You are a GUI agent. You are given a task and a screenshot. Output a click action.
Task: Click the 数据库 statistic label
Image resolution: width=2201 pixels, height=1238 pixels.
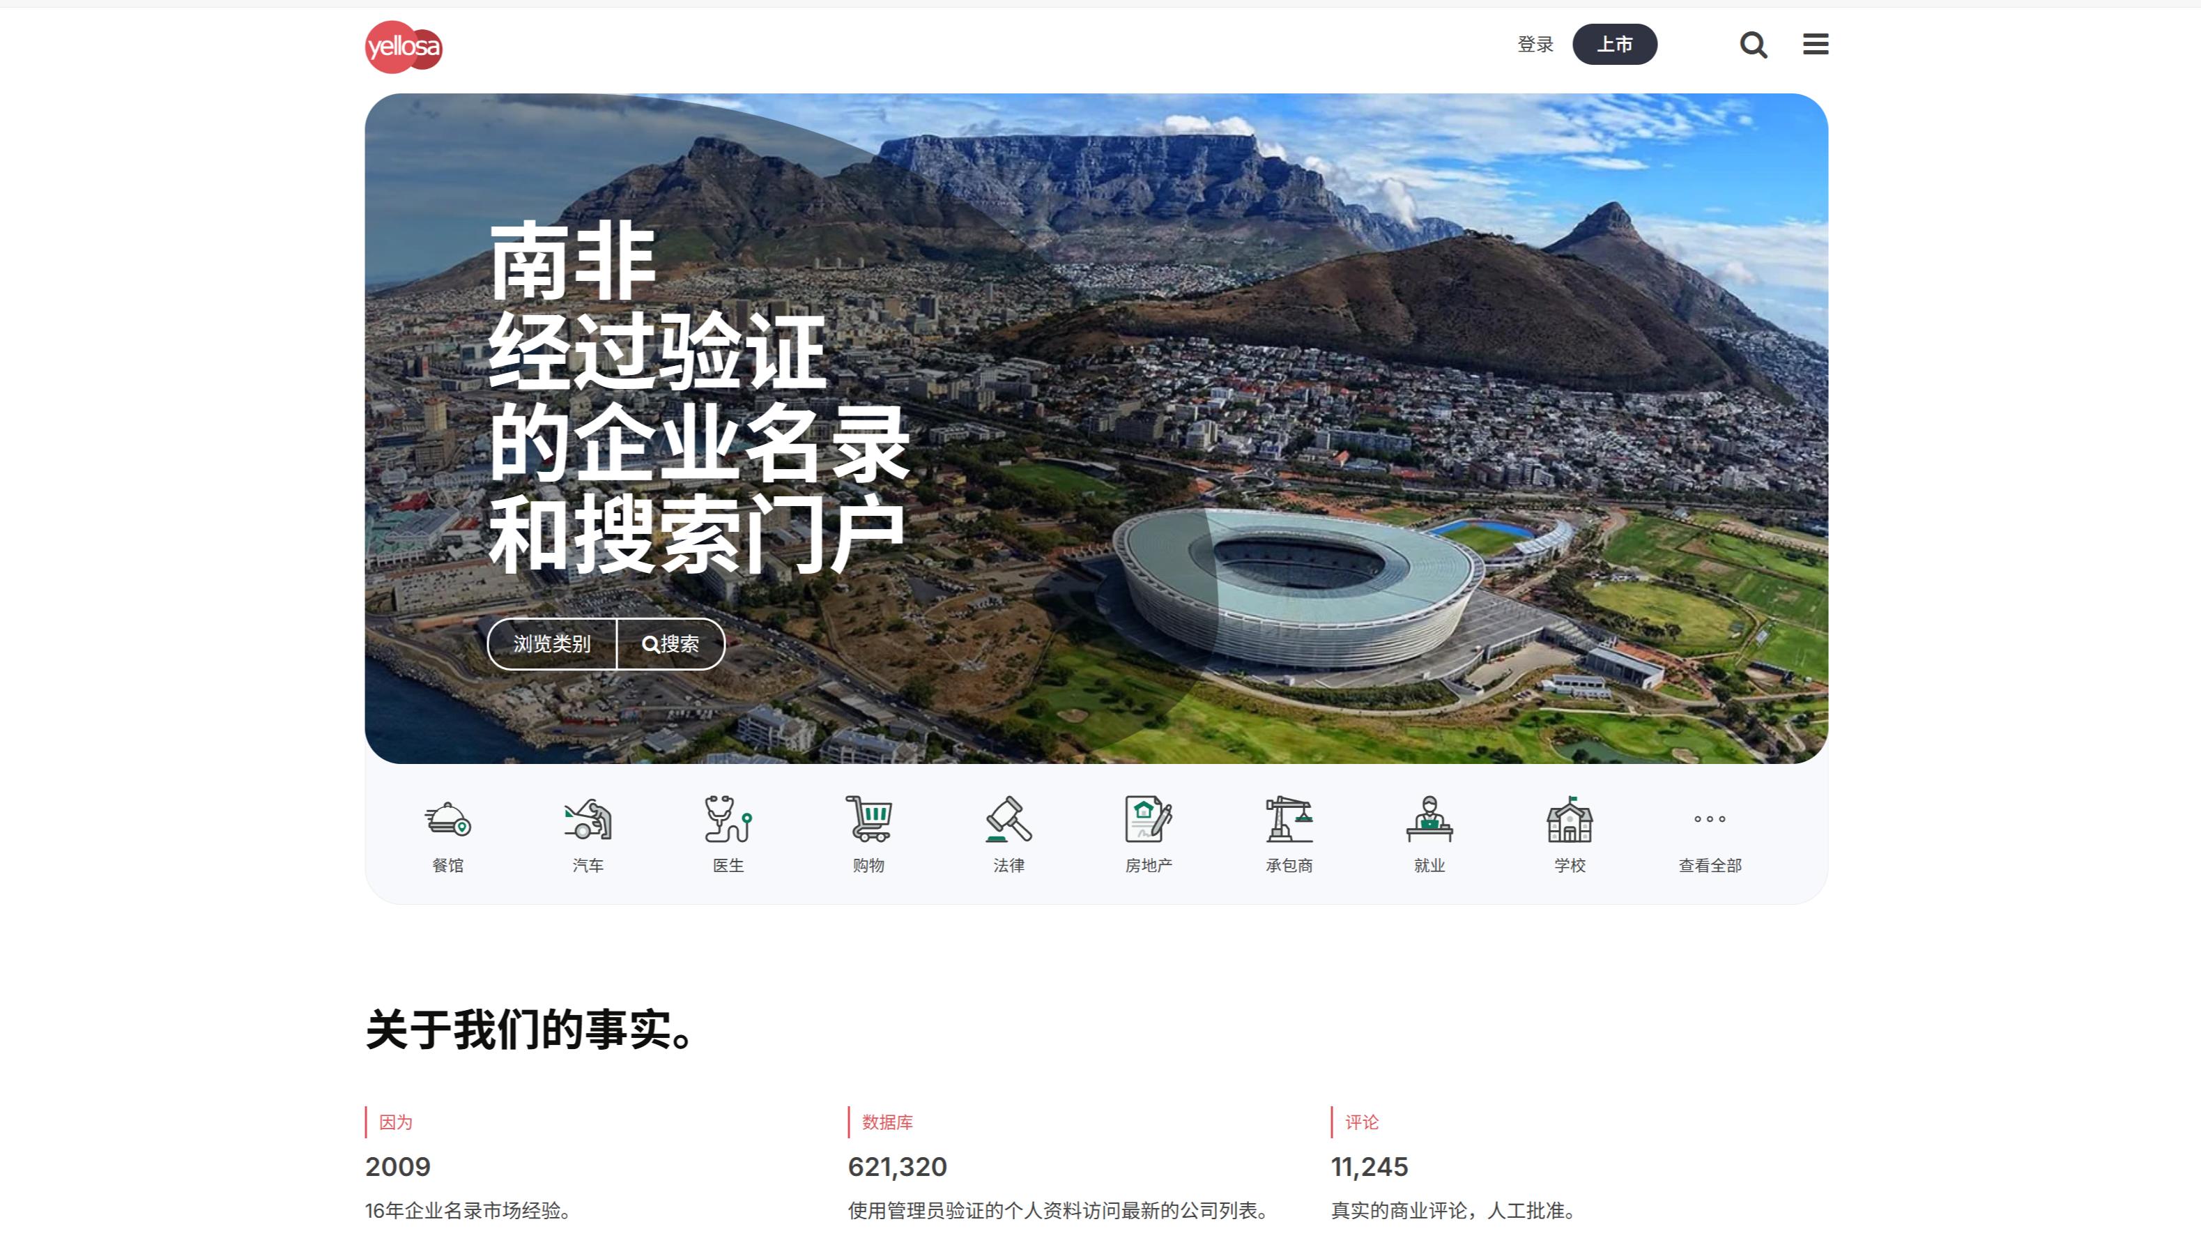pyautogui.click(x=887, y=1122)
